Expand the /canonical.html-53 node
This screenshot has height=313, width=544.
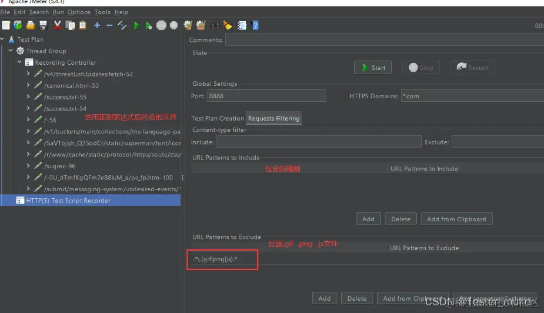[x=28, y=85]
